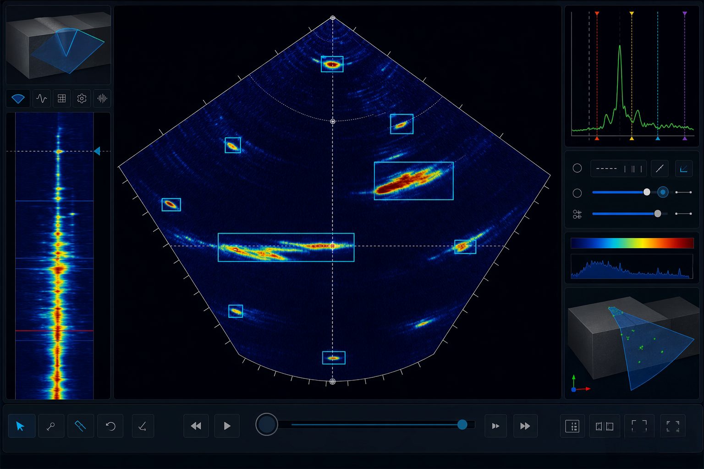
Task: Toggle the split side-by-side view icon
Action: click(x=605, y=426)
